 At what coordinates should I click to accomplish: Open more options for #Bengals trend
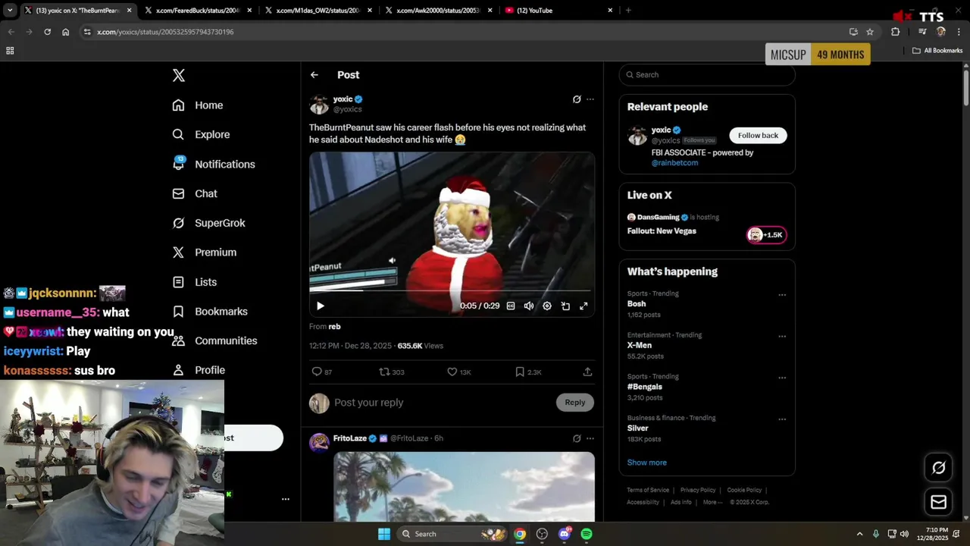[782, 378]
